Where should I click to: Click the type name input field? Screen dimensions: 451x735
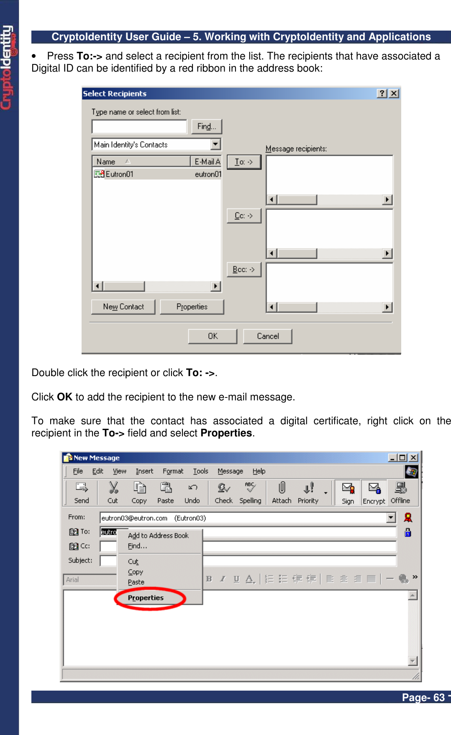139,126
